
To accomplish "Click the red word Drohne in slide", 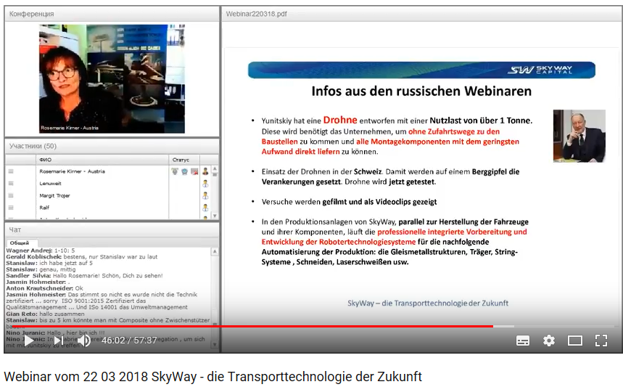I will [340, 120].
